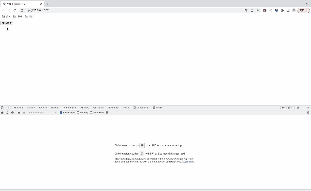Click the reload button inside the help text
Viewport: 311px width, 191px height.
[x=142, y=154]
